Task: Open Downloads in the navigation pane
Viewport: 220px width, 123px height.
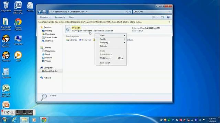Action: tap(48, 34)
